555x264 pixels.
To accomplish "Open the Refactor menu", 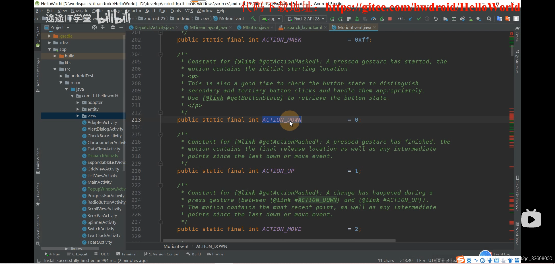I will tap(134, 11).
